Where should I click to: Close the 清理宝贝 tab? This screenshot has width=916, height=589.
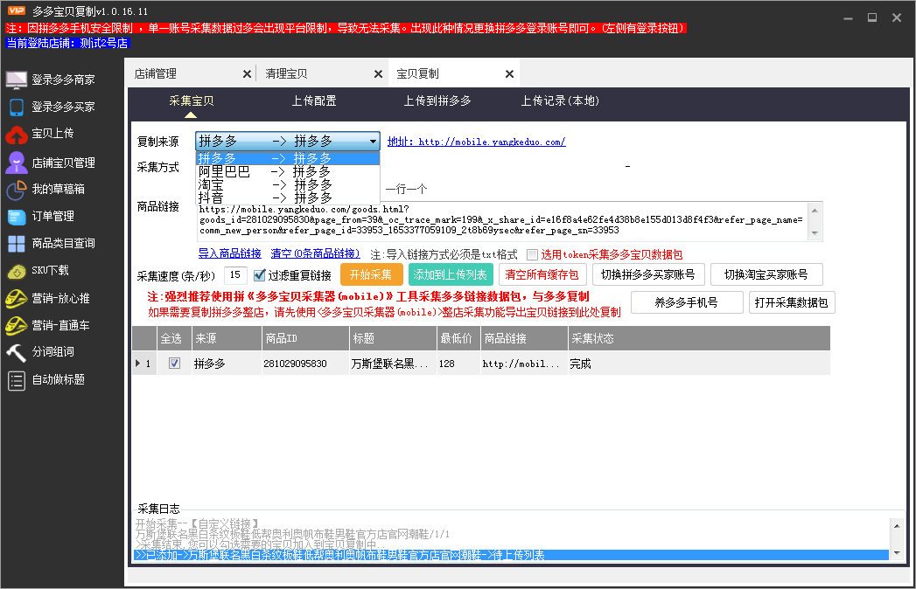(378, 74)
